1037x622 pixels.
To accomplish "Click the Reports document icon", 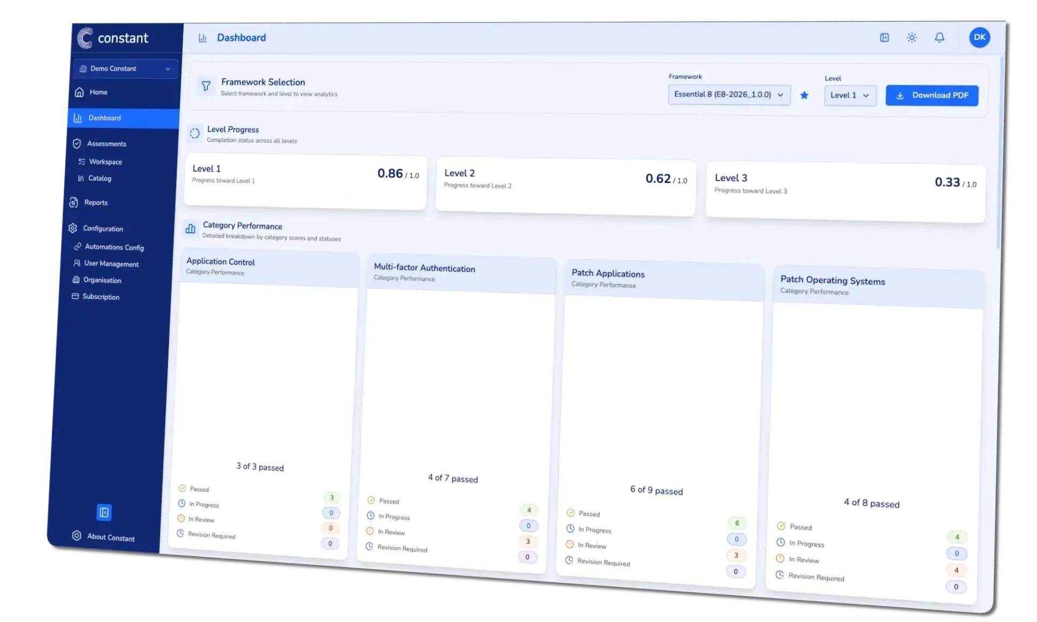I will pyautogui.click(x=73, y=202).
